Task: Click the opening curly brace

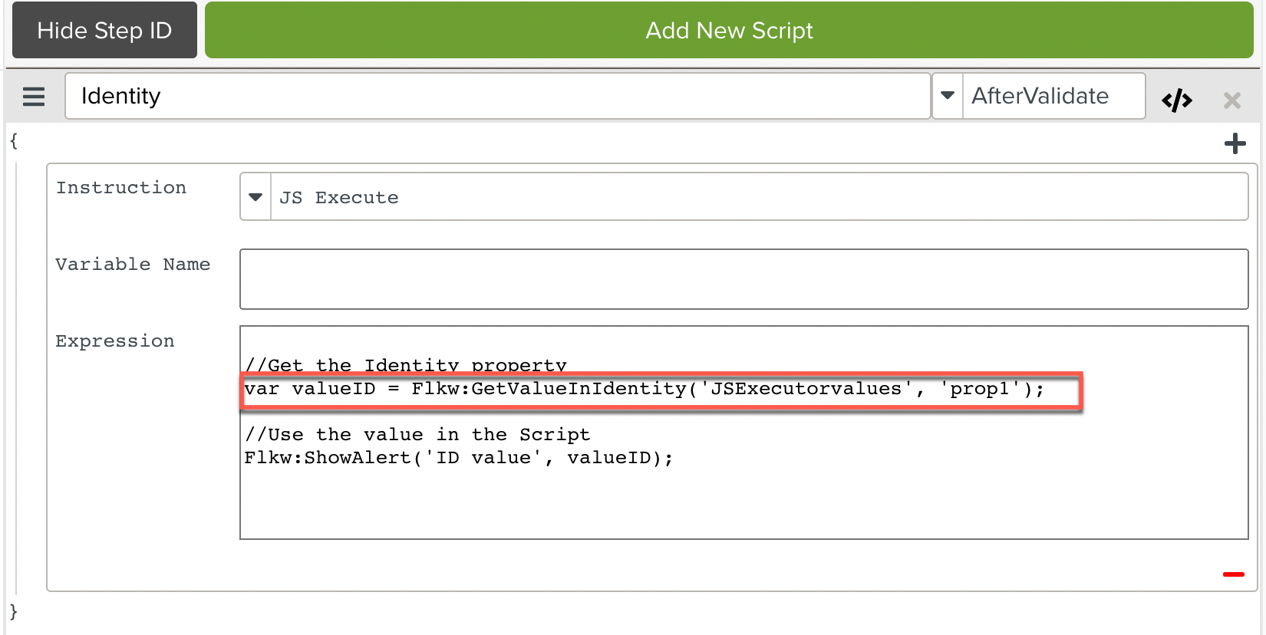Action: click(14, 141)
